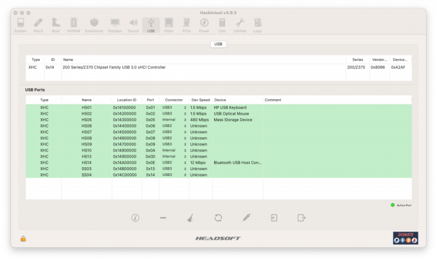The height and width of the screenshot is (261, 437).
Task: Click the syringe inject icon
Action: [x=246, y=218]
